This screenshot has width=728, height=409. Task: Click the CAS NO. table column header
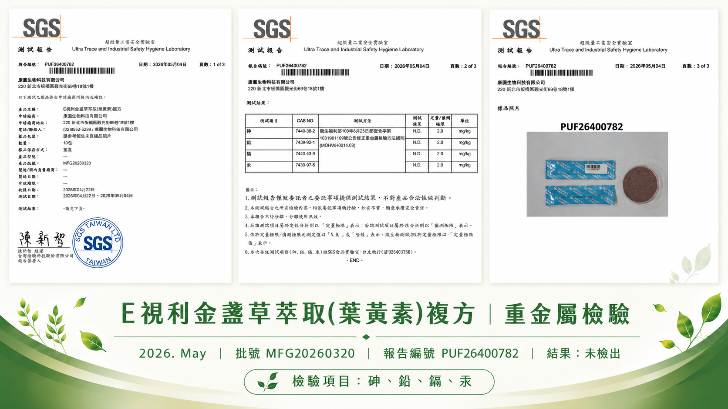point(305,121)
